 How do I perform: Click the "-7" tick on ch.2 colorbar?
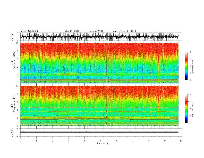(190, 123)
